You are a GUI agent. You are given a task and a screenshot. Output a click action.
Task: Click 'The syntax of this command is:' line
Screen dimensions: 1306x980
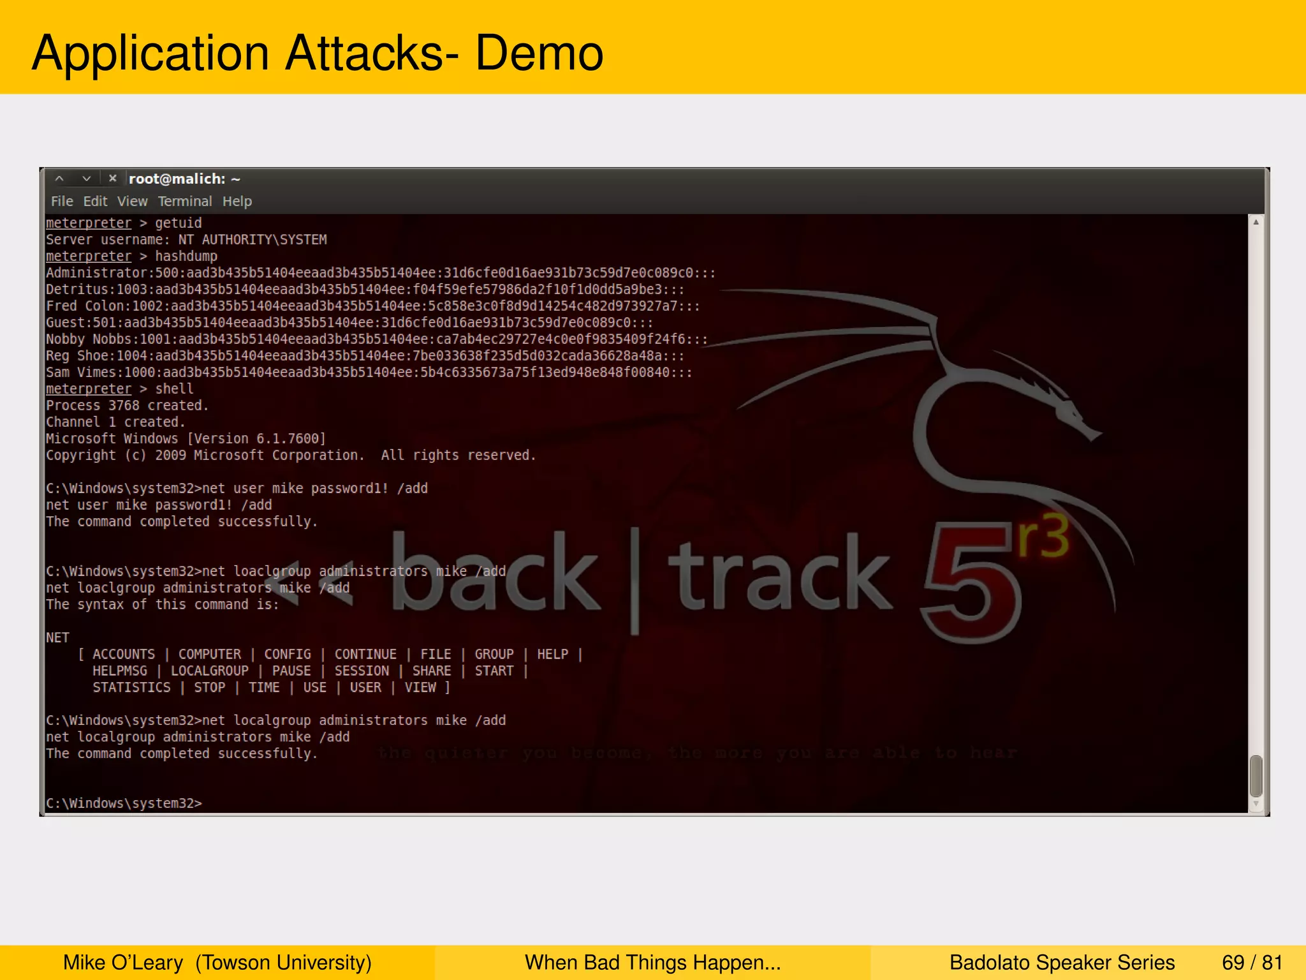(163, 605)
